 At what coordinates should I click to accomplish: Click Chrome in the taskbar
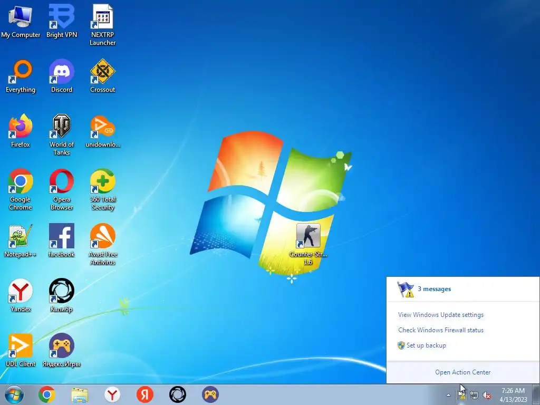point(47,394)
